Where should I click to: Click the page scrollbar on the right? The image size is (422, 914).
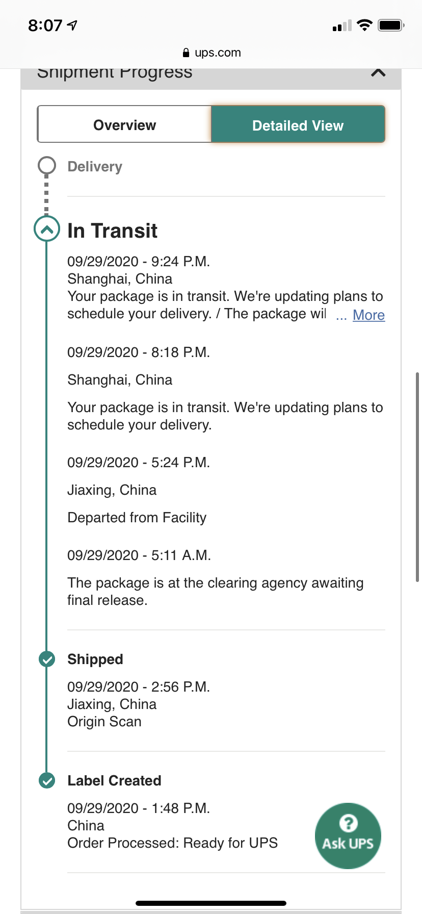pyautogui.click(x=417, y=477)
